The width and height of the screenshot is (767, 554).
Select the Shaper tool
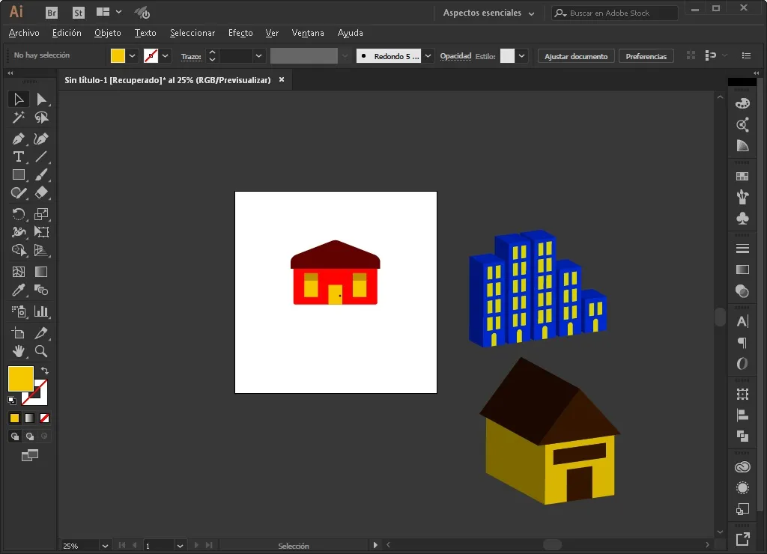19,192
